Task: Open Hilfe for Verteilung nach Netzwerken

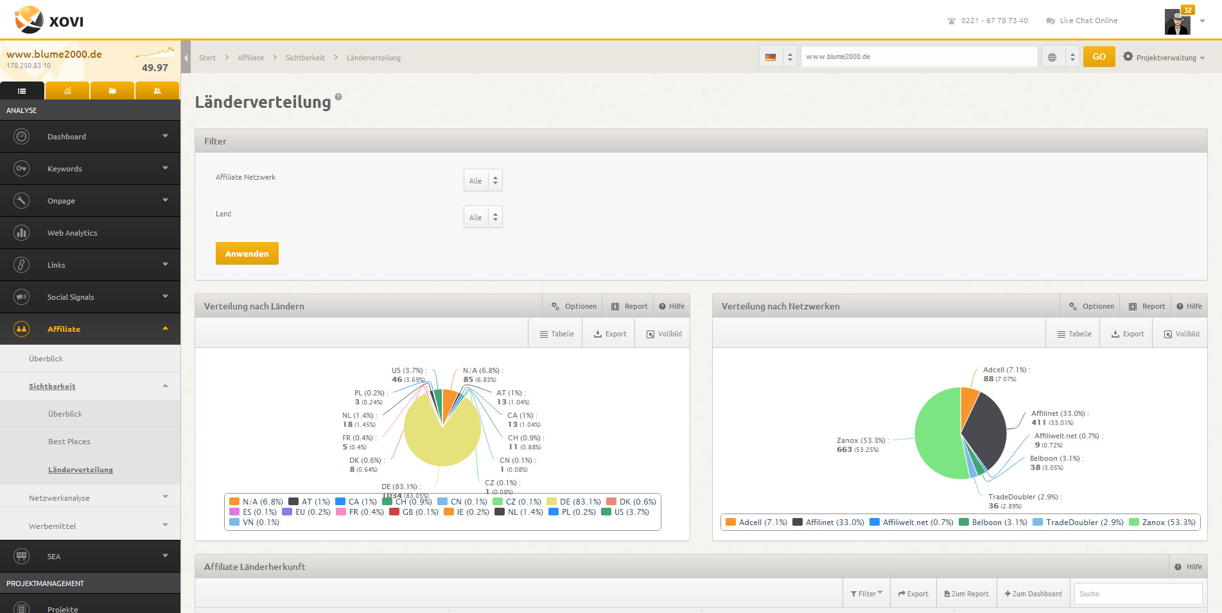Action: pos(1189,306)
